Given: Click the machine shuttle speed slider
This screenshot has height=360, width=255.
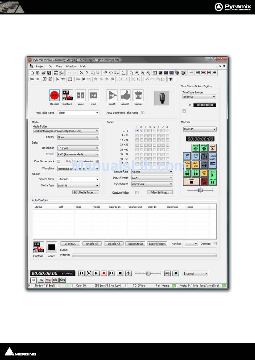Looking at the screenshot, I should tap(200, 190).
